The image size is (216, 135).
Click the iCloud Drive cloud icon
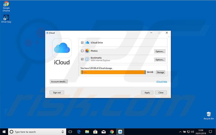[x=87, y=43]
